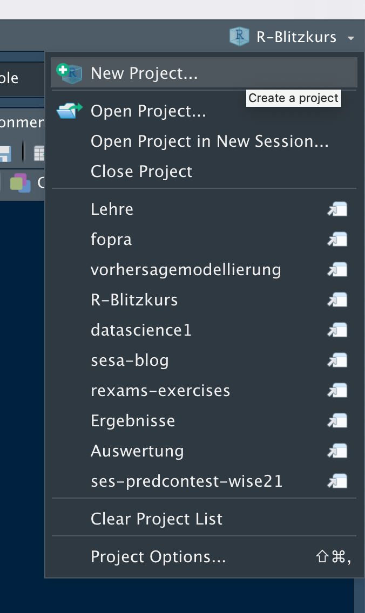
Task: Click new-session icon beside fopra
Action: pos(337,240)
